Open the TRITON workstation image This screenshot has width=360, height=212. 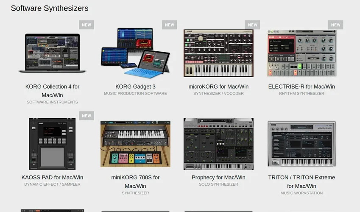point(301,144)
